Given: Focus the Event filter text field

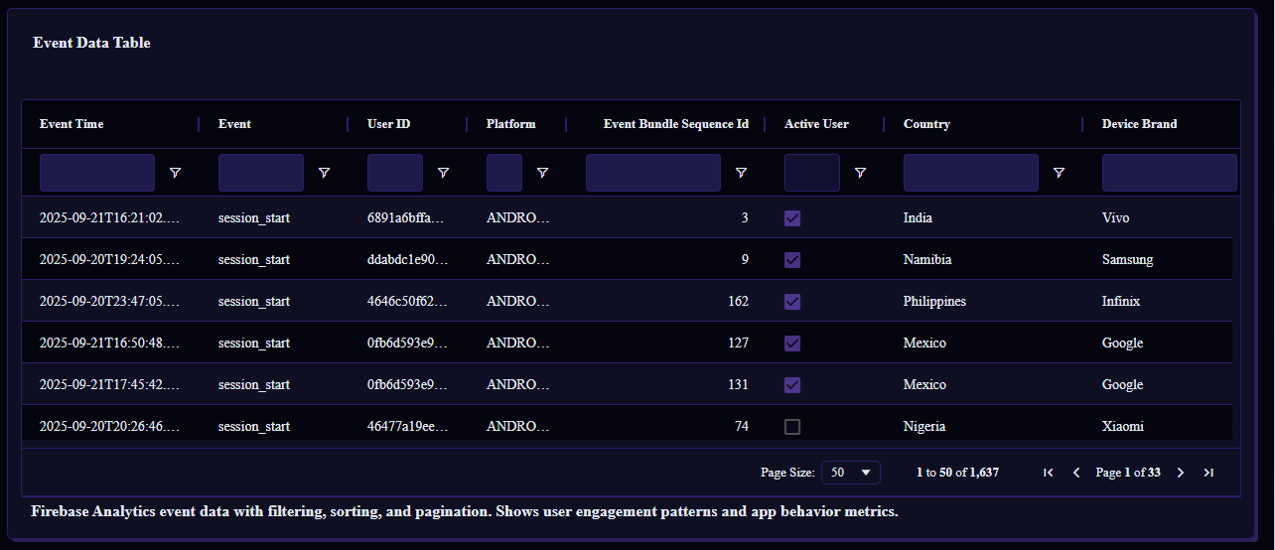Looking at the screenshot, I should 261,173.
